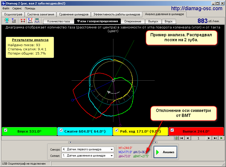Click the green Впуск 531.0° legend bar
The height and width of the screenshot is (167, 226).
[29, 131]
